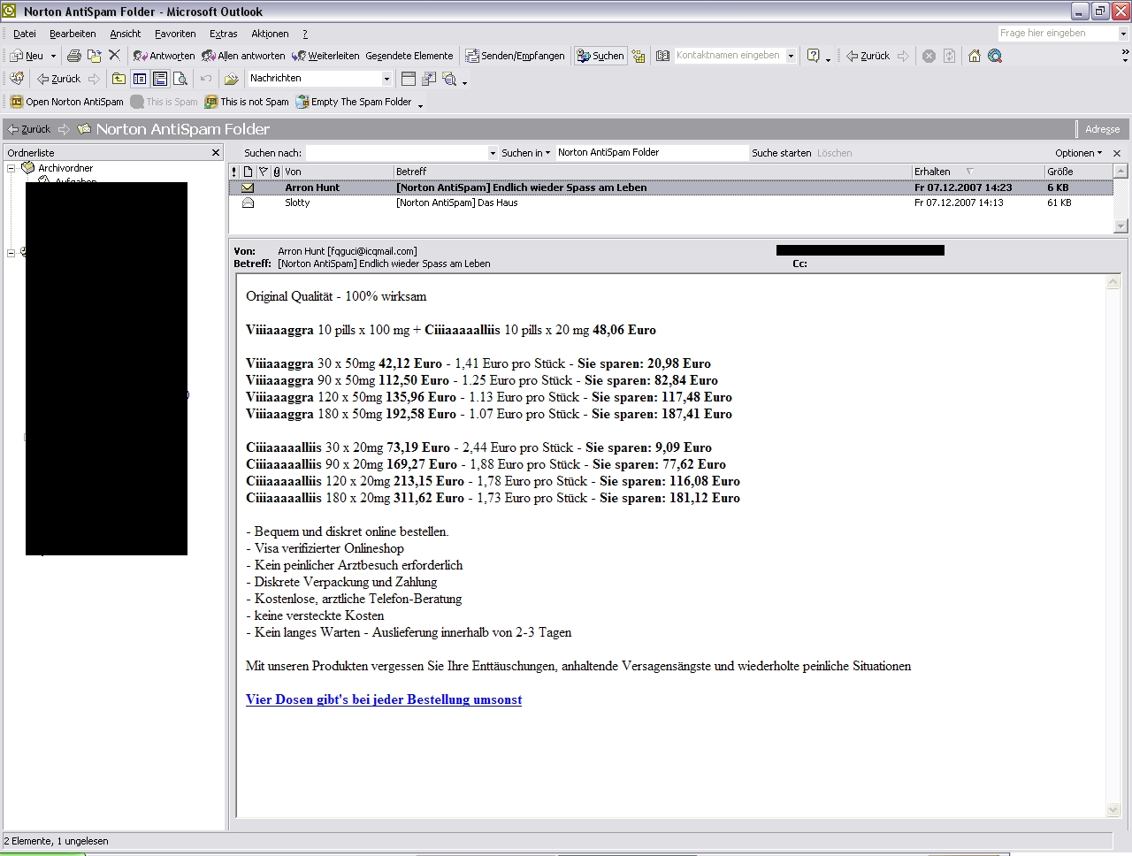Open the Neu button dropdown arrow
Screen dimensions: 1132x856
point(53,56)
